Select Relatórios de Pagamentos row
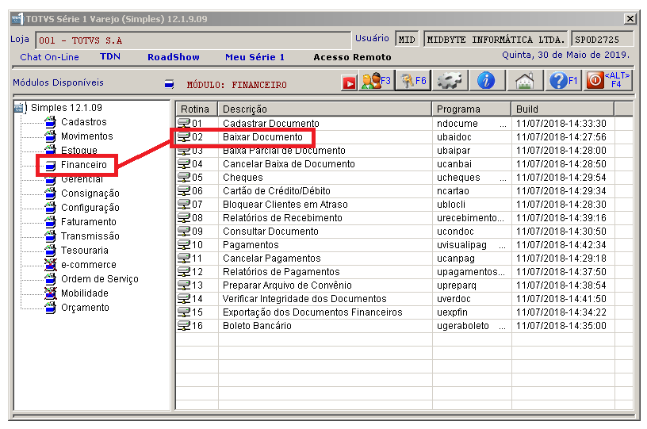647x429 pixels. 404,271
